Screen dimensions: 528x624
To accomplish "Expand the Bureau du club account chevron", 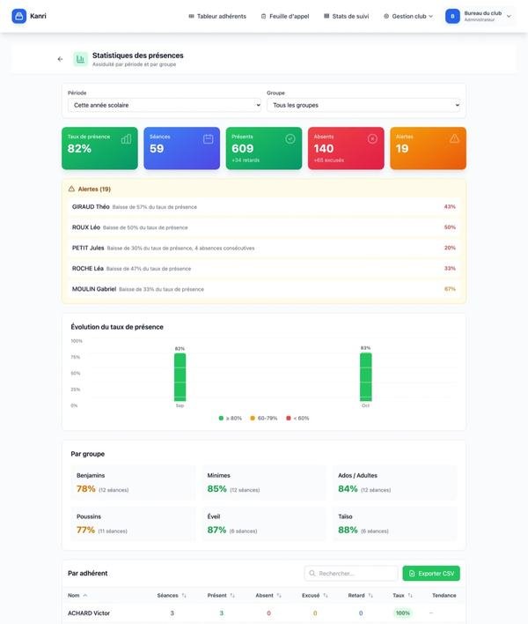I will click(x=509, y=17).
